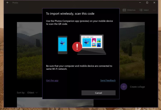Go back using the top-left arrow
The width and height of the screenshot is (161, 110).
pos(7,3)
